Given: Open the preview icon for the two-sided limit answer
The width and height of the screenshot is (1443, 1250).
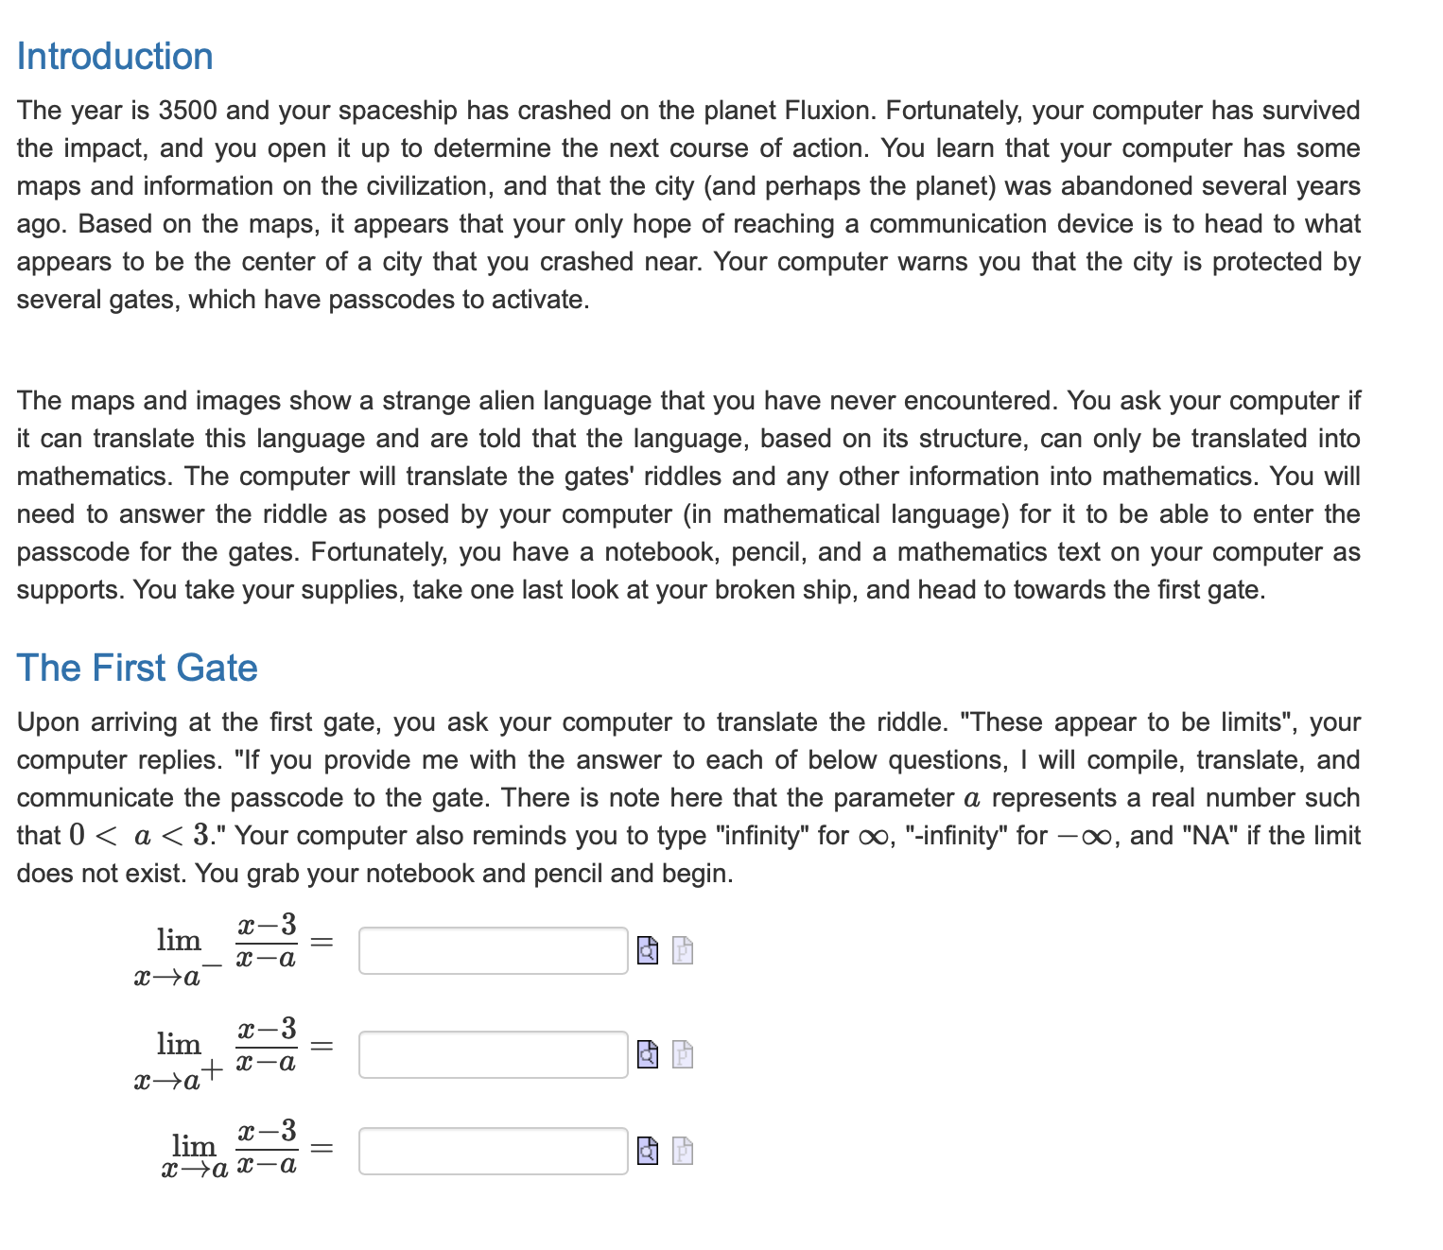Looking at the screenshot, I should 647,1153.
